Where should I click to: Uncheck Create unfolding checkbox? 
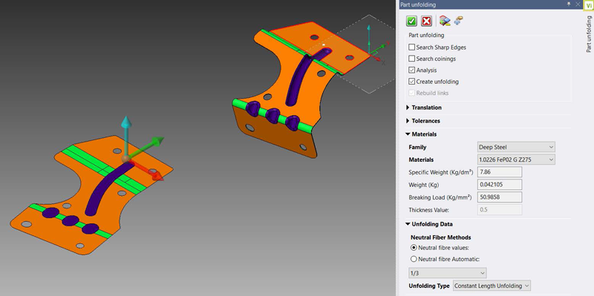(412, 82)
